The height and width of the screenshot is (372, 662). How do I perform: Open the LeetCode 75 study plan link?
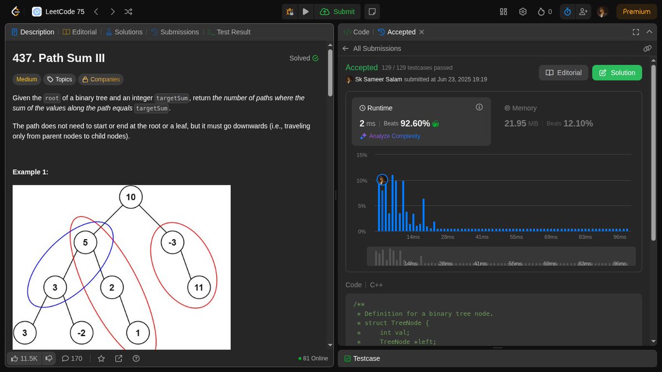tap(58, 12)
